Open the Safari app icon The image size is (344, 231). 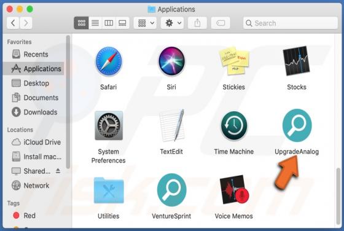(x=109, y=61)
